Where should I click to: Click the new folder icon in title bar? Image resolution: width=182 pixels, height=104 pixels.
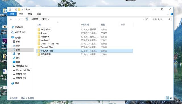pos(19,9)
